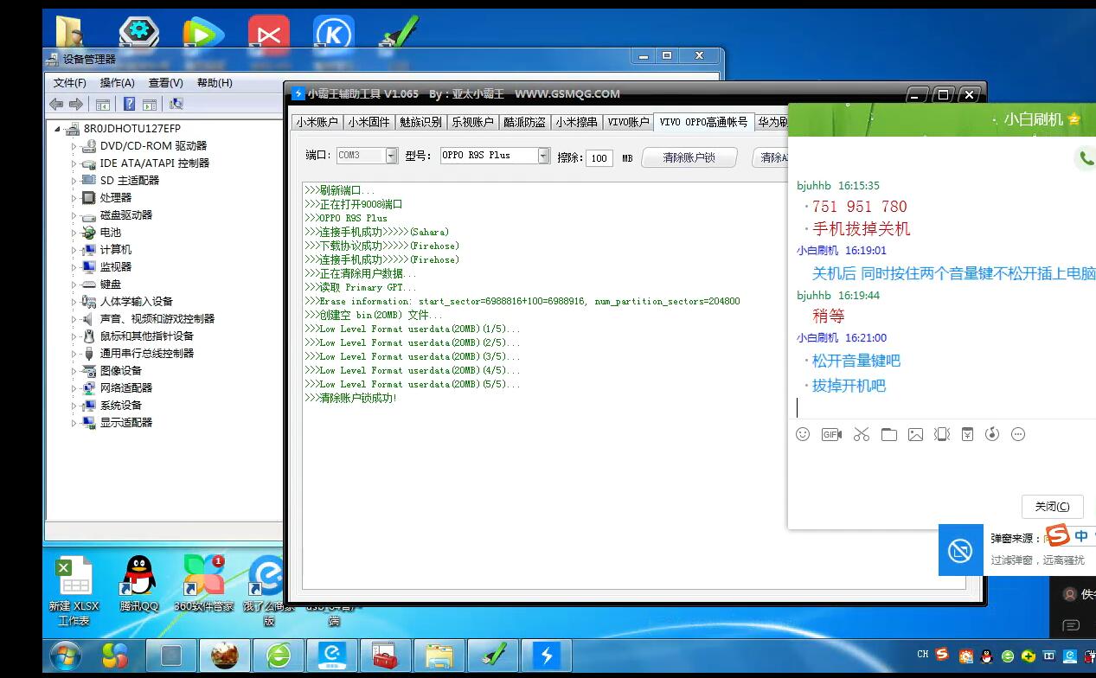Insert a picture using the chat image icon
The width and height of the screenshot is (1096, 678).
click(x=915, y=434)
